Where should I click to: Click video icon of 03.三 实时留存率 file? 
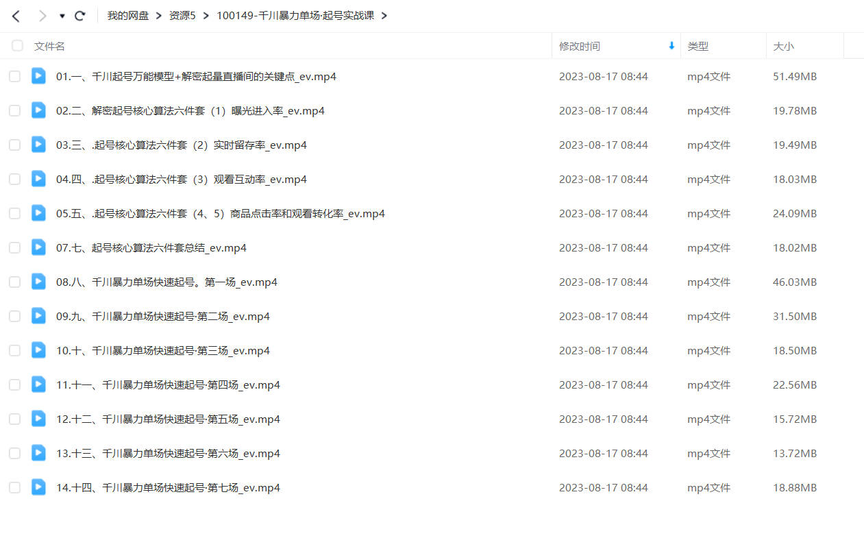38,145
